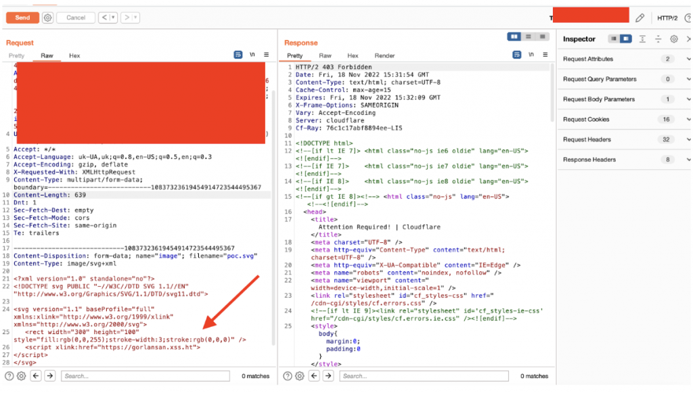Open the Inspector settings gear
The height and width of the screenshot is (393, 693).
pos(673,39)
